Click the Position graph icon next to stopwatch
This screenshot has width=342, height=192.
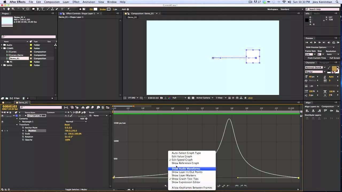tap(26, 131)
